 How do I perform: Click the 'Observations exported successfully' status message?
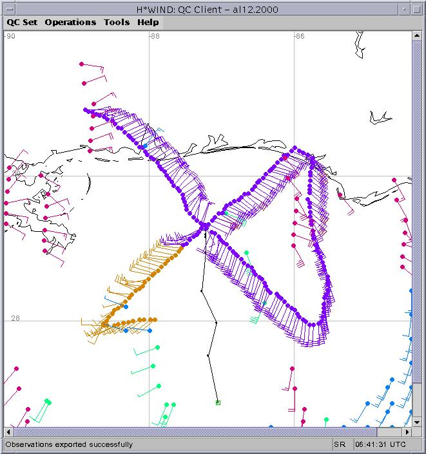(69, 444)
